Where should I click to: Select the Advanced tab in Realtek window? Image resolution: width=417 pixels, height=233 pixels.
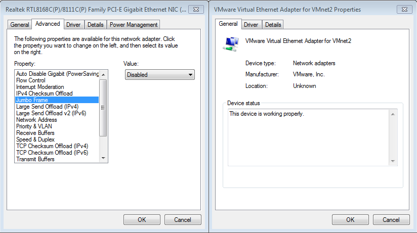(x=48, y=24)
